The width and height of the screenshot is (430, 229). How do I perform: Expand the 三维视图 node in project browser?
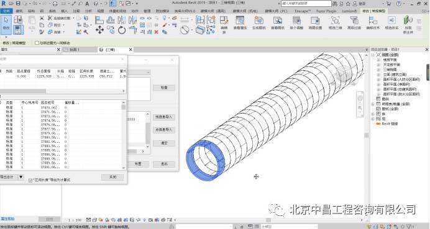378,70
